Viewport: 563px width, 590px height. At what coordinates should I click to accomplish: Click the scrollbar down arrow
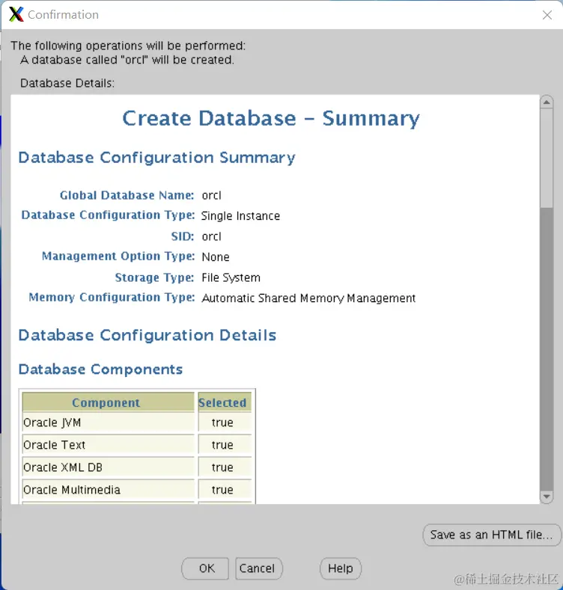coord(547,497)
